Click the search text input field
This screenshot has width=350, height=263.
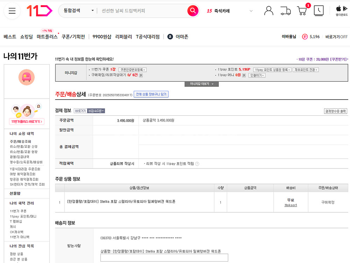tap(142, 11)
